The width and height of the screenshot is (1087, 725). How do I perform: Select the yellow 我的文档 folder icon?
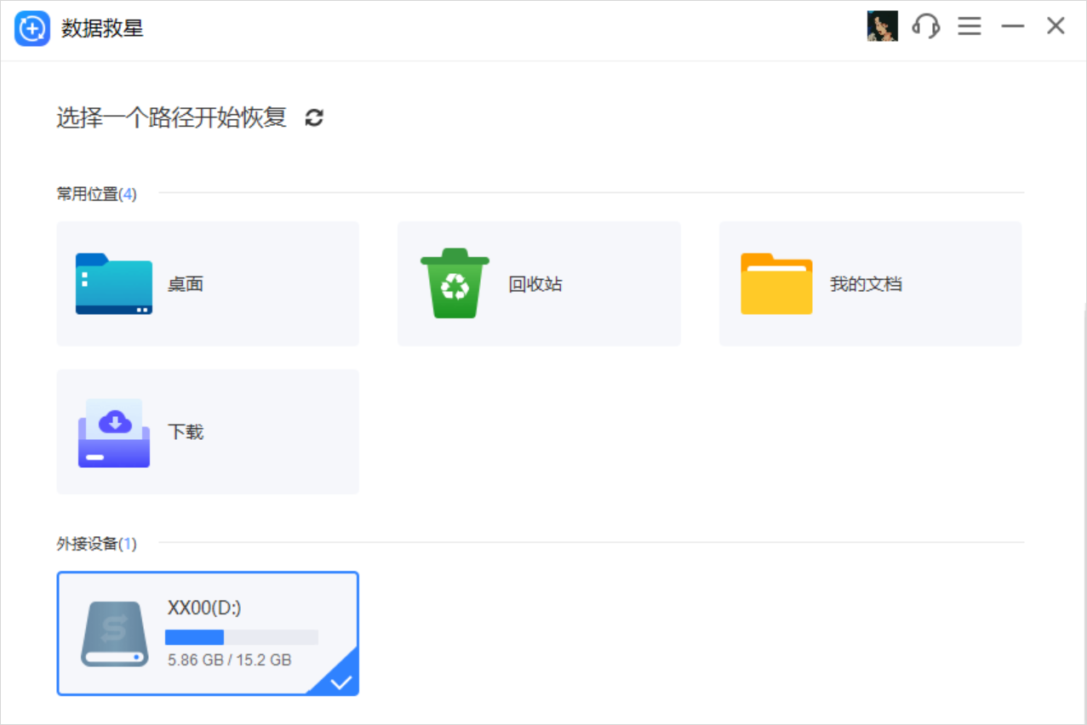(x=775, y=283)
